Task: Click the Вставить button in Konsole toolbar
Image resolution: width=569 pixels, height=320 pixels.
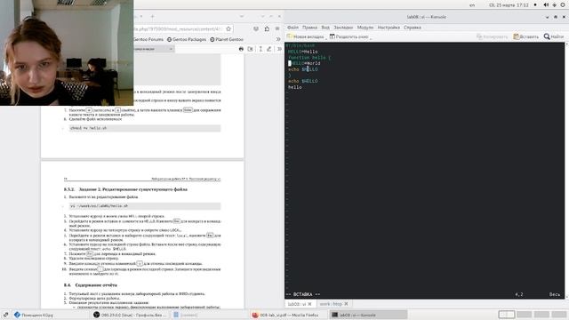Action: click(x=525, y=36)
